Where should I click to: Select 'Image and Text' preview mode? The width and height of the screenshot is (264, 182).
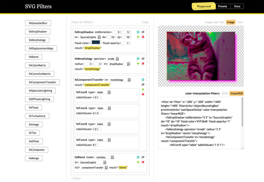(x=214, y=22)
